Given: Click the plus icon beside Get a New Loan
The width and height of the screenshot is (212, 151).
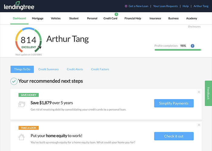Looking at the screenshot, I should pos(126,6).
